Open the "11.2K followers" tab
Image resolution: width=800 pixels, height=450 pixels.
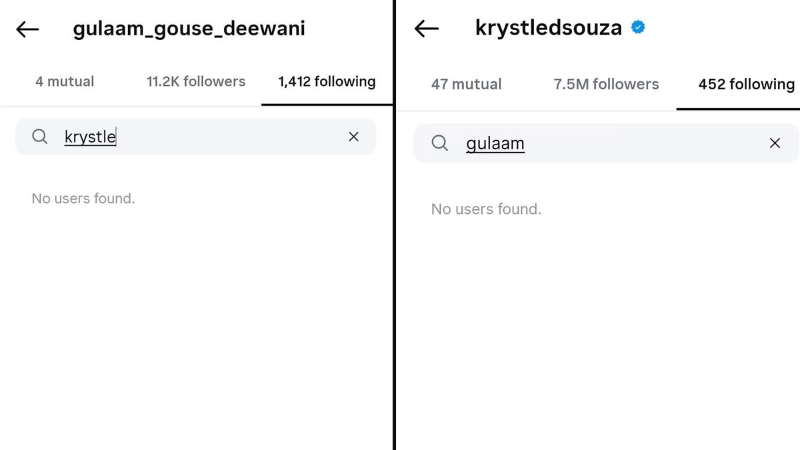(x=196, y=82)
